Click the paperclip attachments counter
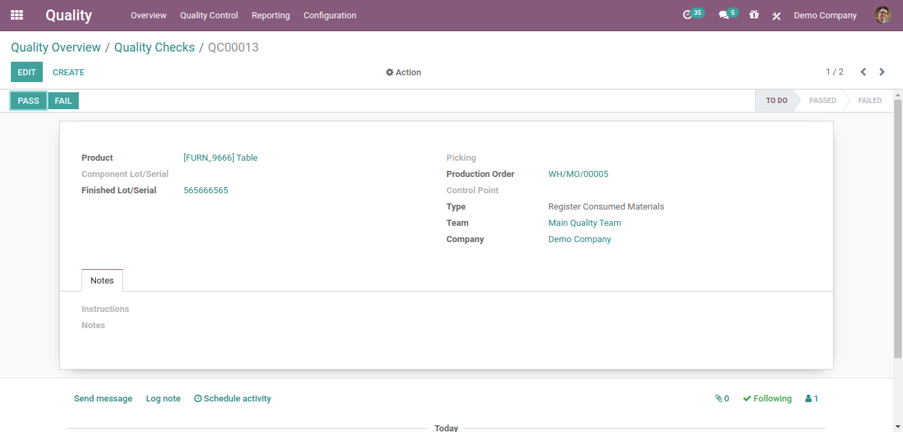 (x=721, y=398)
